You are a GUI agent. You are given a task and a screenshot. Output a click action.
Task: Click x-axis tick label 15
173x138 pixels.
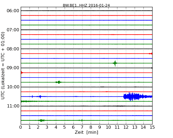(x=152, y=127)
